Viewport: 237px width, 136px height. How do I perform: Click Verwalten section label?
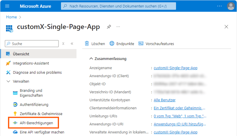(x=21, y=81)
